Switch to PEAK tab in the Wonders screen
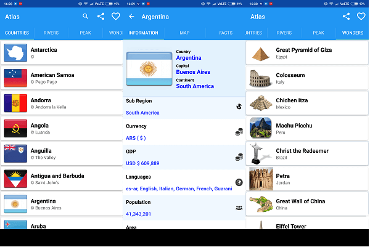This screenshot has height=247, width=370. point(318,33)
